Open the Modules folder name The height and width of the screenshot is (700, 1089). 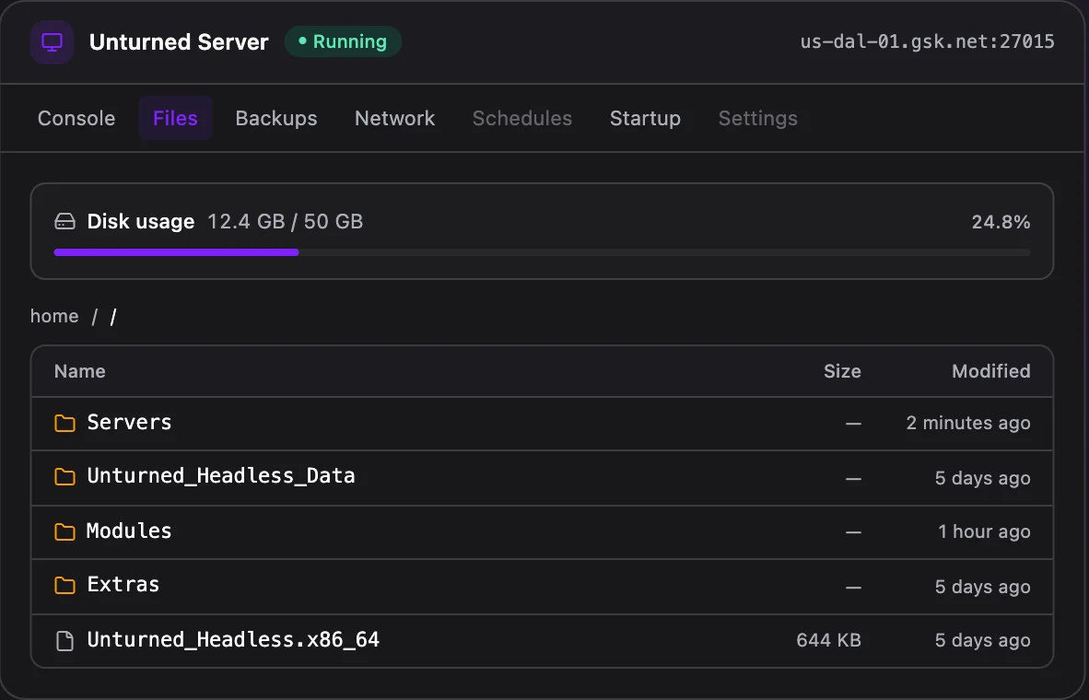(x=129, y=531)
